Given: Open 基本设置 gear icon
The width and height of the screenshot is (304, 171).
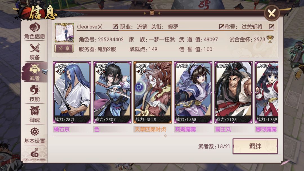Looking at the screenshot, I should tap(35, 136).
